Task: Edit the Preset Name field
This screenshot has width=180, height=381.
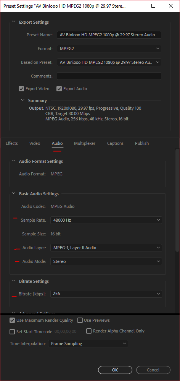Action: (x=109, y=35)
